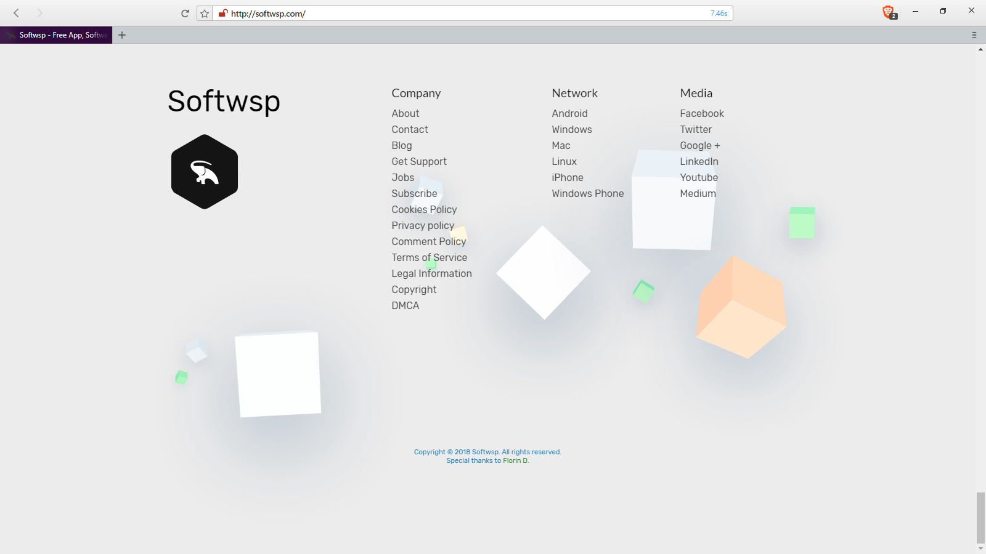986x554 pixels.
Task: Open the Linux network link
Action: point(564,161)
